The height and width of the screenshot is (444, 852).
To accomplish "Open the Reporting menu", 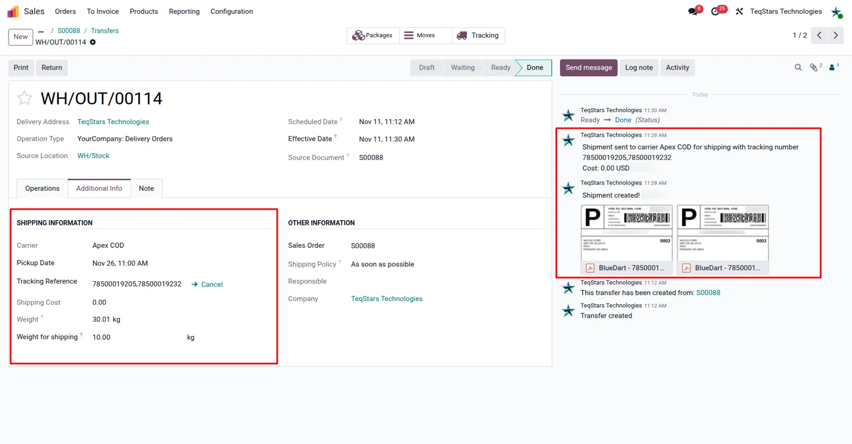I will 184,11.
